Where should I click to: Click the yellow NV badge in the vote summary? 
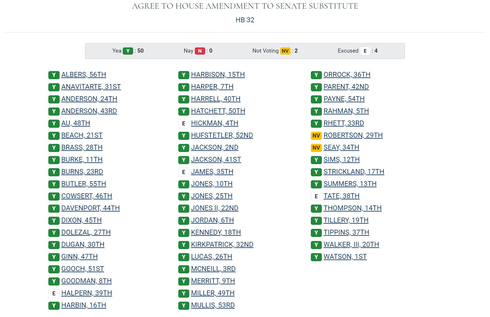tap(285, 51)
